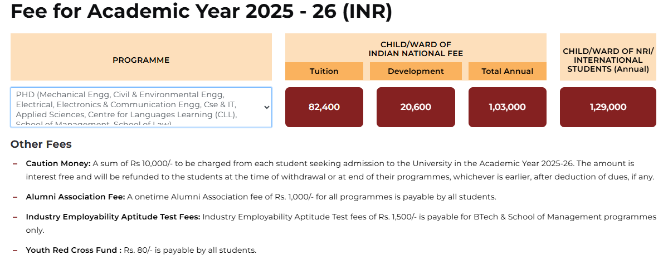Click Industry Employability Aptitude Test Fees label
This screenshot has height=265, width=668.
[x=113, y=217]
